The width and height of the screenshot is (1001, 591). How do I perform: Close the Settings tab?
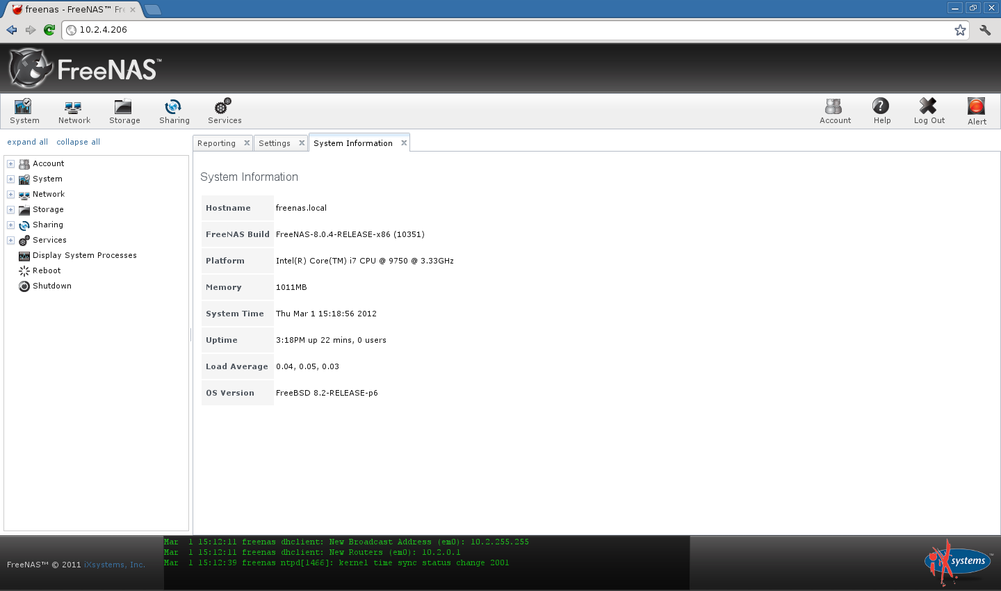pyautogui.click(x=302, y=143)
